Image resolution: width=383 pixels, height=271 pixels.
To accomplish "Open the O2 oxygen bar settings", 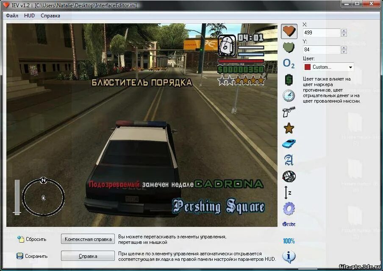I will [x=289, y=63].
